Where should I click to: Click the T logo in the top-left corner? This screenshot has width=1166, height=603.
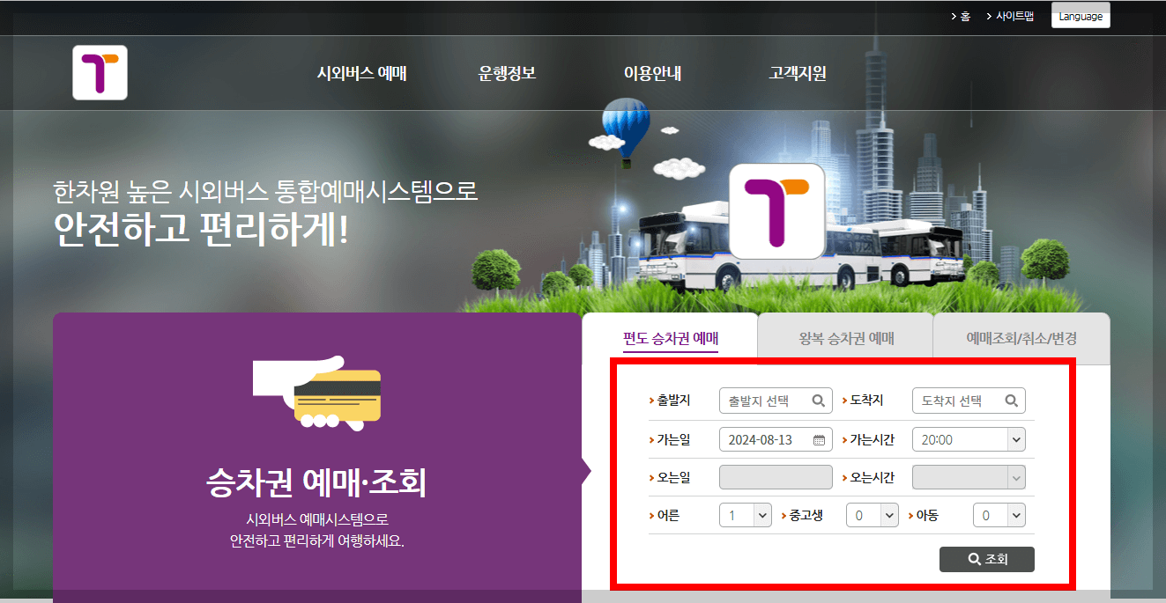(x=100, y=72)
